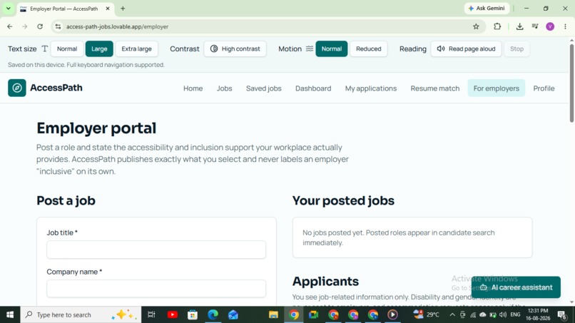Open a new browser tab with plus
575x323 pixels.
[x=123, y=9]
